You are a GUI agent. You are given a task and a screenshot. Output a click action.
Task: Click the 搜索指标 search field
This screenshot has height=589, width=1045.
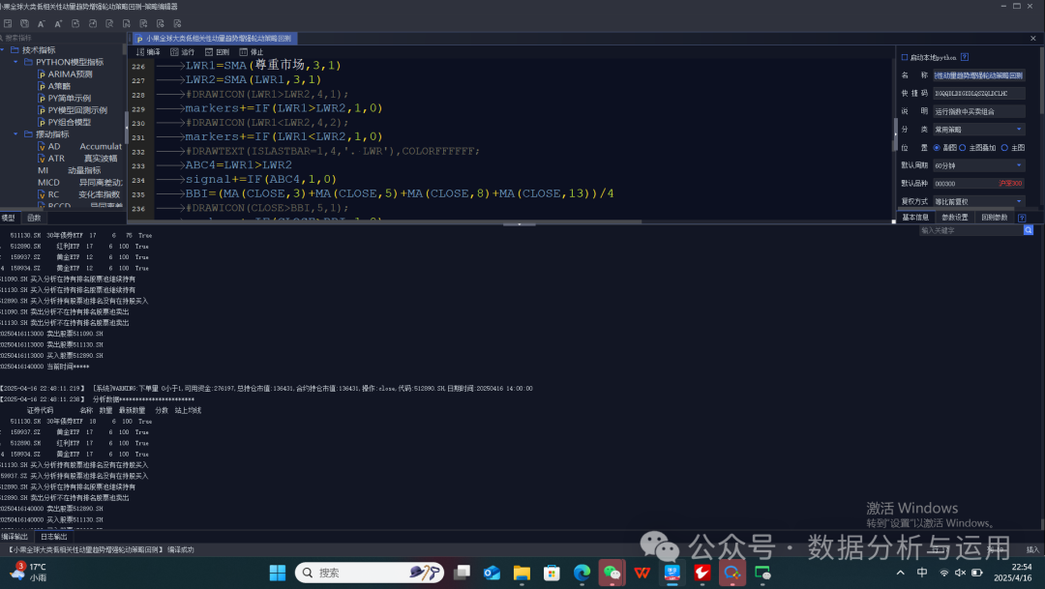[x=63, y=38]
